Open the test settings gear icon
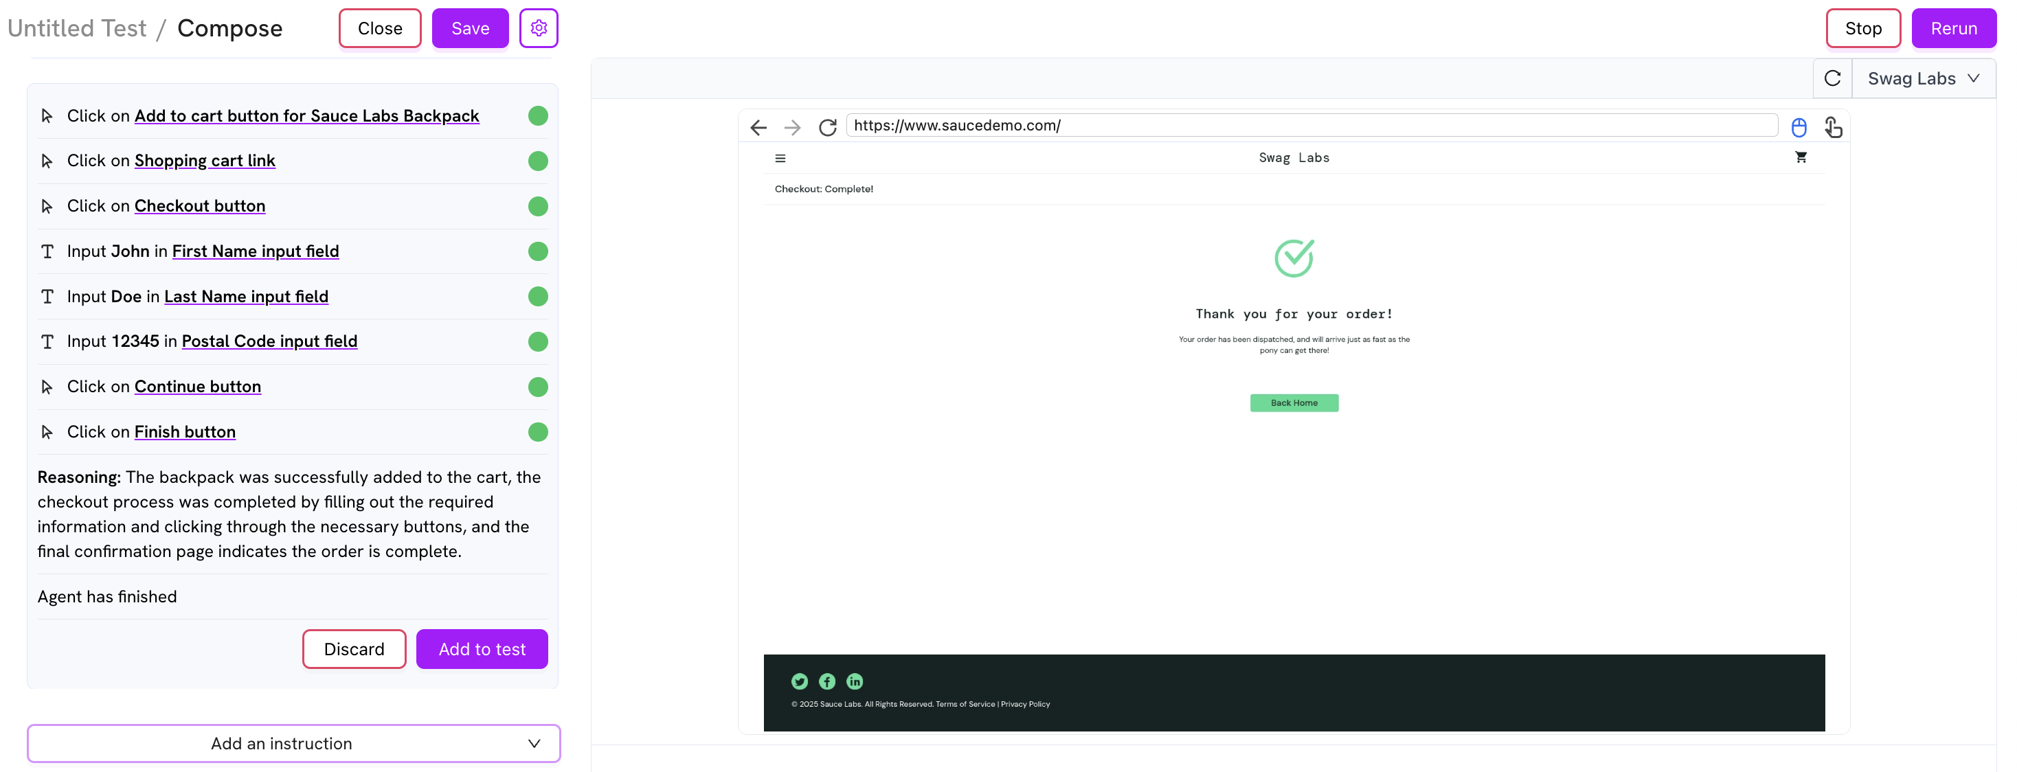2017x772 pixels. pos(538,28)
